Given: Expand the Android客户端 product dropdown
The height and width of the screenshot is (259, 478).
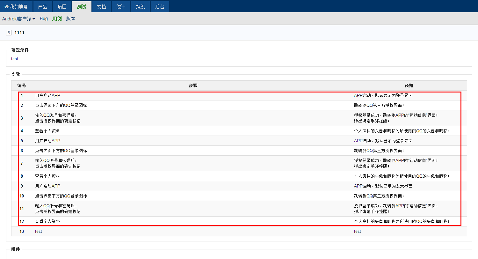Looking at the screenshot, I should click(18, 19).
